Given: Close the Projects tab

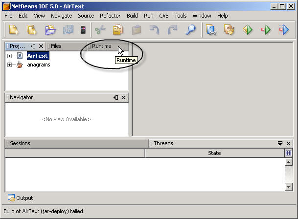Looking at the screenshot, I should tap(41, 46).
